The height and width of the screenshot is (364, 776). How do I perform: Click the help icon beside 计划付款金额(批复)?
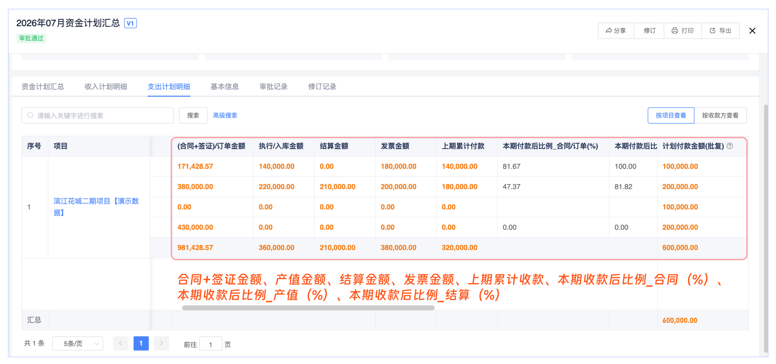[x=730, y=146]
